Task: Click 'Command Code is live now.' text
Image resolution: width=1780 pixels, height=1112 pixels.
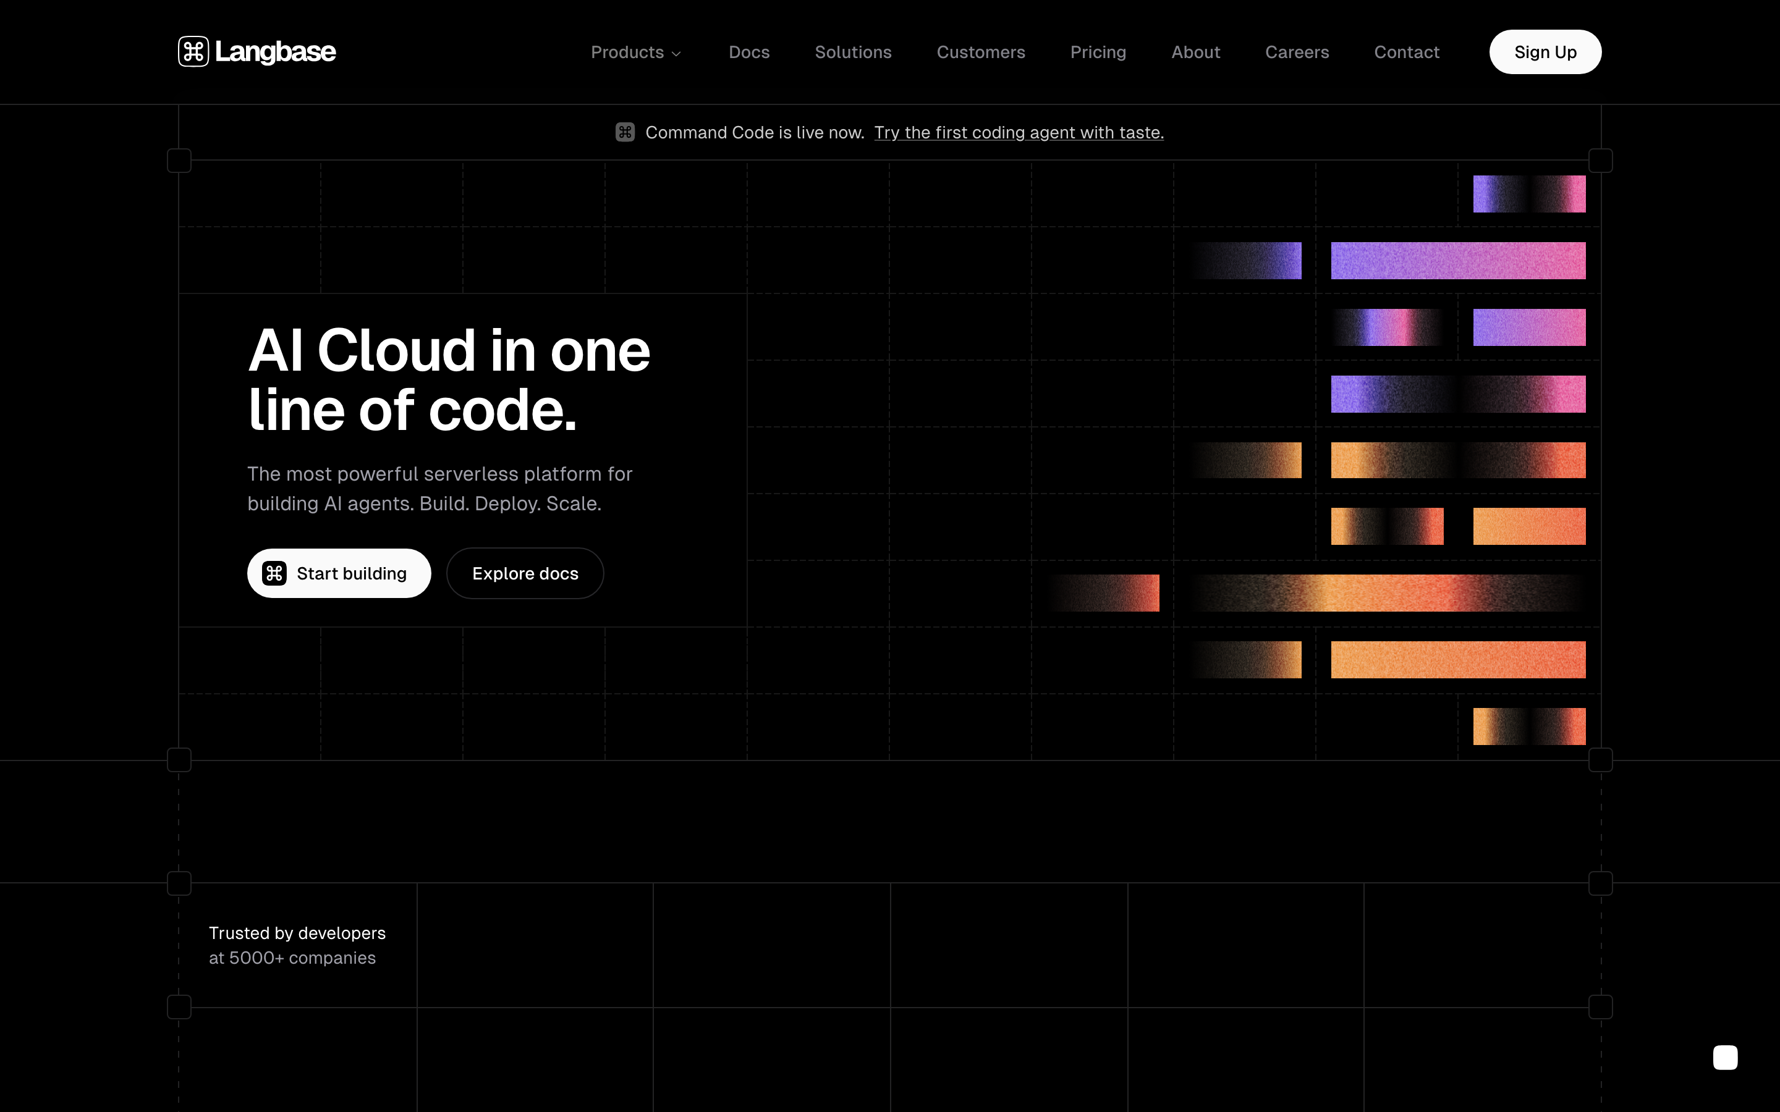Action: [755, 132]
